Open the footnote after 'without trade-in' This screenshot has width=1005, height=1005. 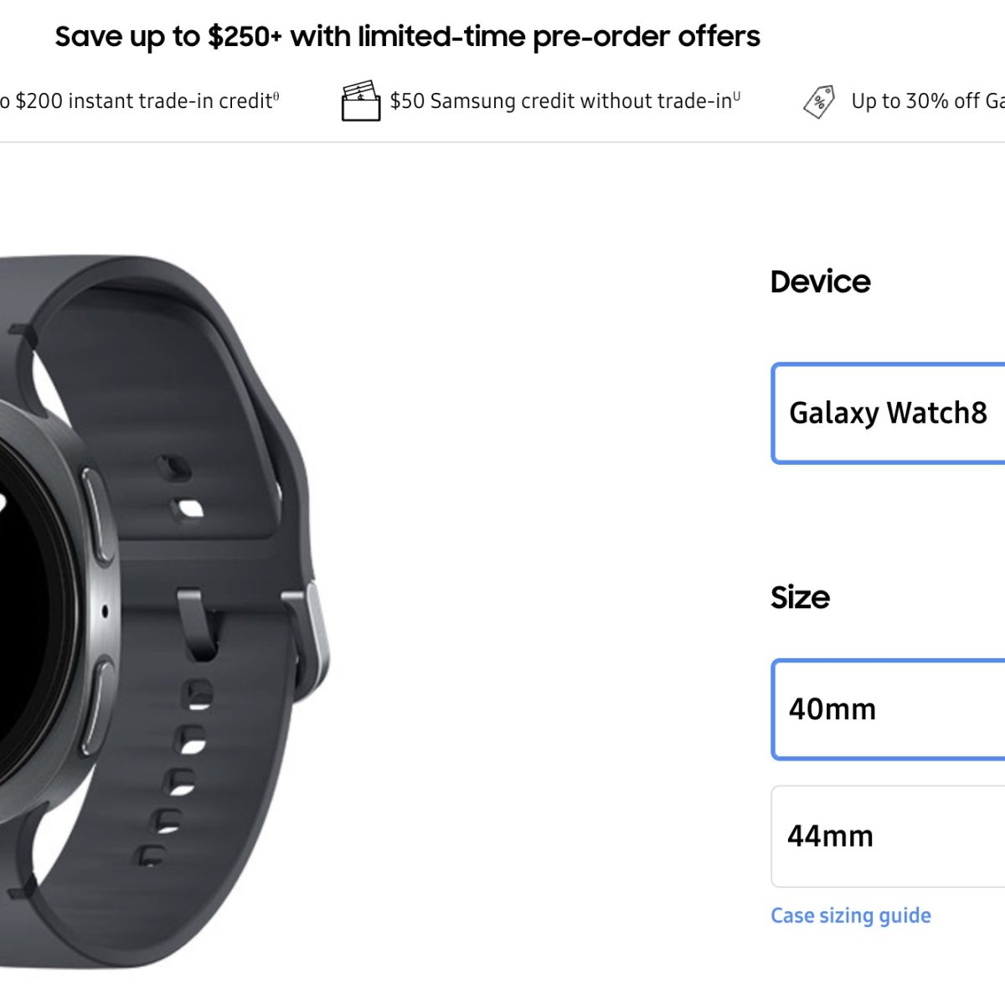pyautogui.click(x=737, y=96)
